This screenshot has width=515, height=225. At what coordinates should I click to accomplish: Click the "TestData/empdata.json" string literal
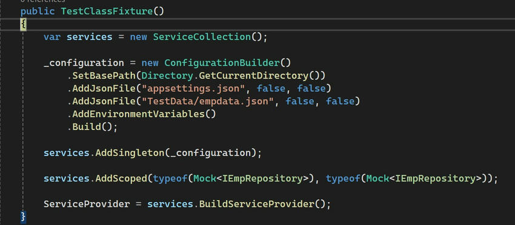click(208, 101)
